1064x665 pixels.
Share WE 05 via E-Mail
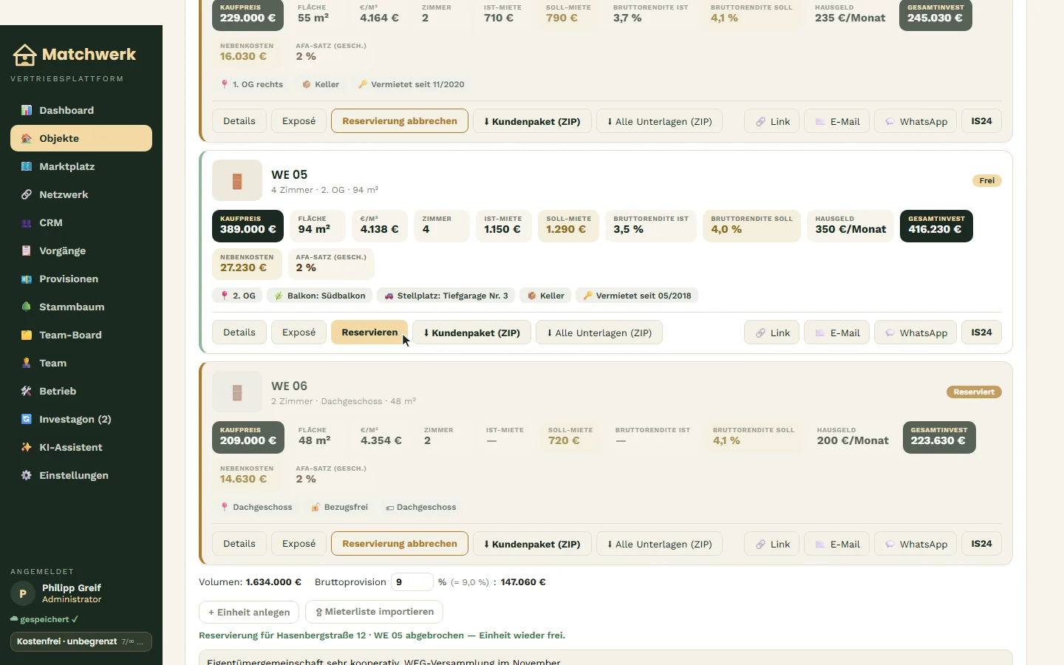pyautogui.click(x=836, y=332)
